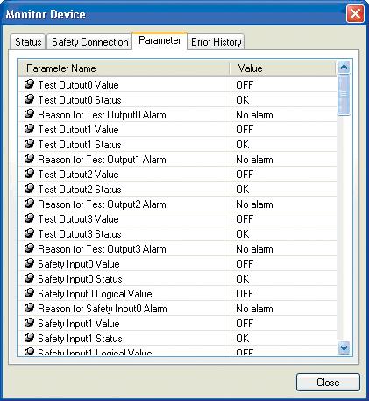369x401 pixels.
Task: Select the Test Output1 Status parameter icon
Action: (x=29, y=144)
